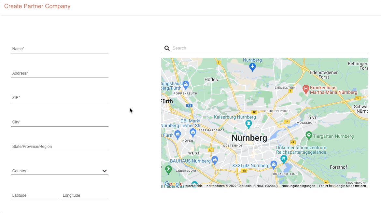This screenshot has width=381, height=213.
Task: Click into the ZIP field
Action: pos(60,98)
